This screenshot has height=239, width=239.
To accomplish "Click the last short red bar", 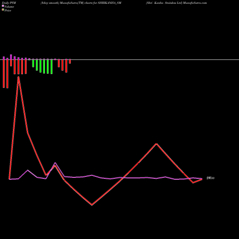I will 70,61.
